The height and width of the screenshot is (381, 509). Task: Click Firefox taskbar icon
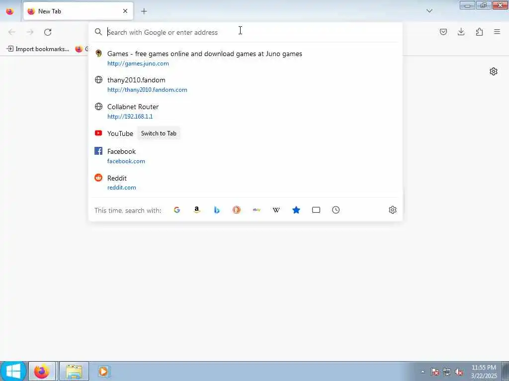[42, 371]
